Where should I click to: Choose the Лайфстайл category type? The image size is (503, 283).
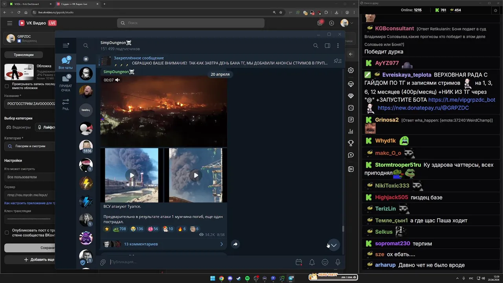coord(45,127)
